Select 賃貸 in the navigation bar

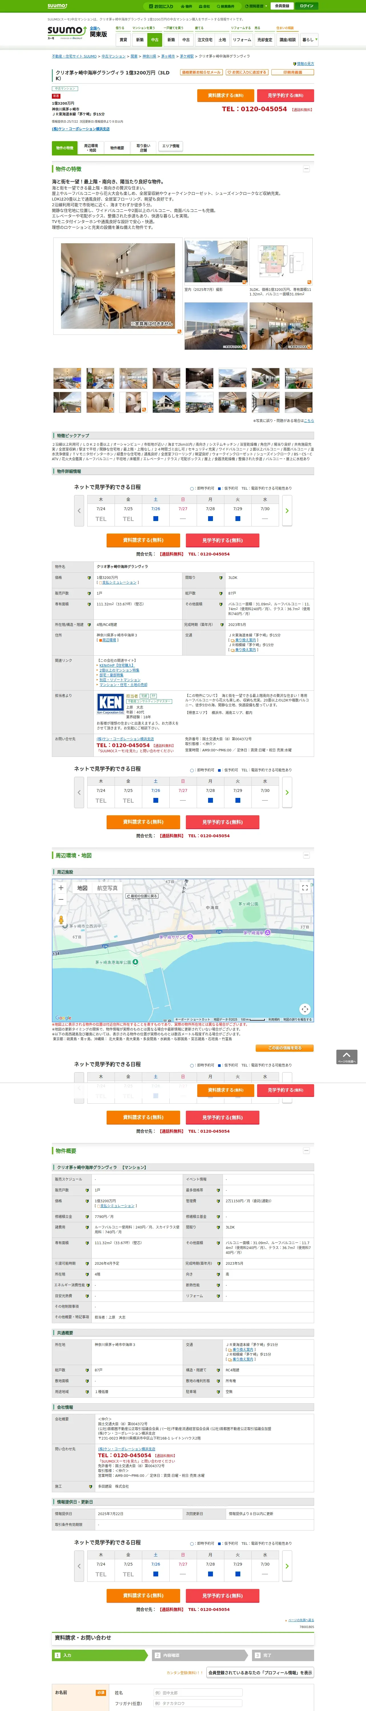[123, 40]
